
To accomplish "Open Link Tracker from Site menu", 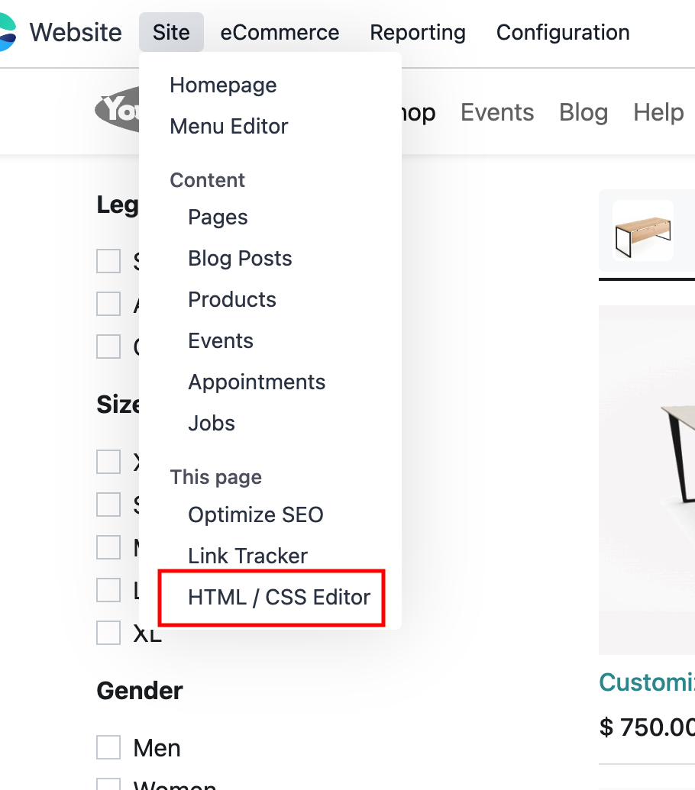I will 247,556.
